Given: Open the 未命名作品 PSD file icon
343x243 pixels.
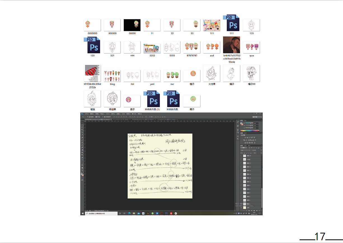Looking at the screenshot, I should click(172, 99).
